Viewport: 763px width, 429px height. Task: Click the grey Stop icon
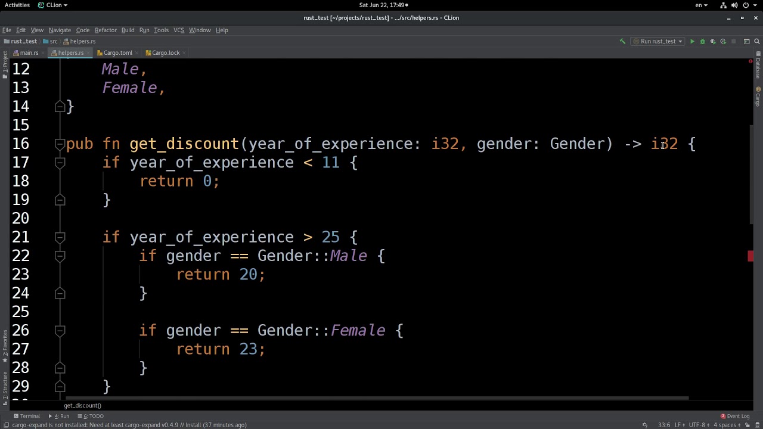pyautogui.click(x=733, y=41)
